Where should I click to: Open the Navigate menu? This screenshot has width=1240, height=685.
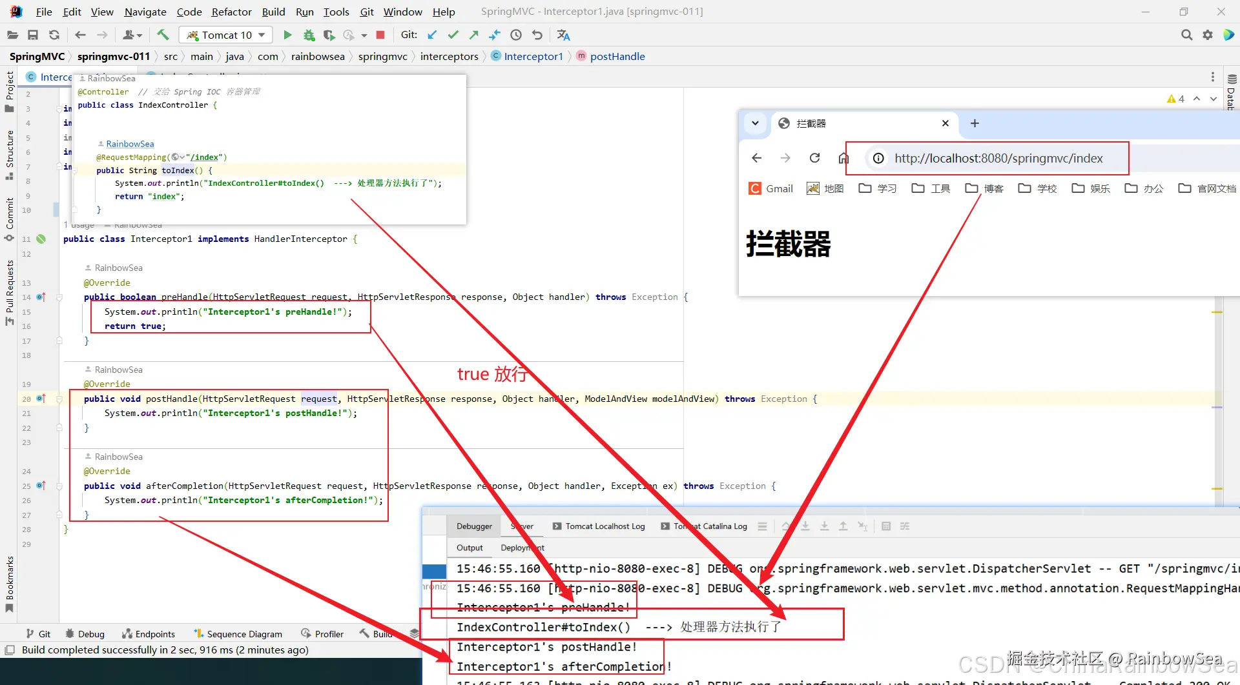click(145, 12)
